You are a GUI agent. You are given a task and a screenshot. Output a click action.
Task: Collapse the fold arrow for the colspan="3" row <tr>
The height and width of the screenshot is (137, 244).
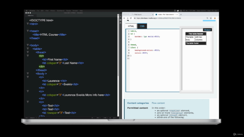pos(28,91)
